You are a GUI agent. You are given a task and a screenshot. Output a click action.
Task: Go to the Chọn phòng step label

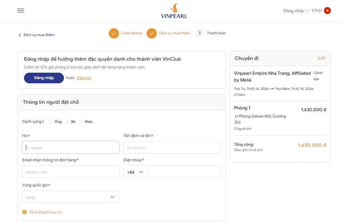132,33
